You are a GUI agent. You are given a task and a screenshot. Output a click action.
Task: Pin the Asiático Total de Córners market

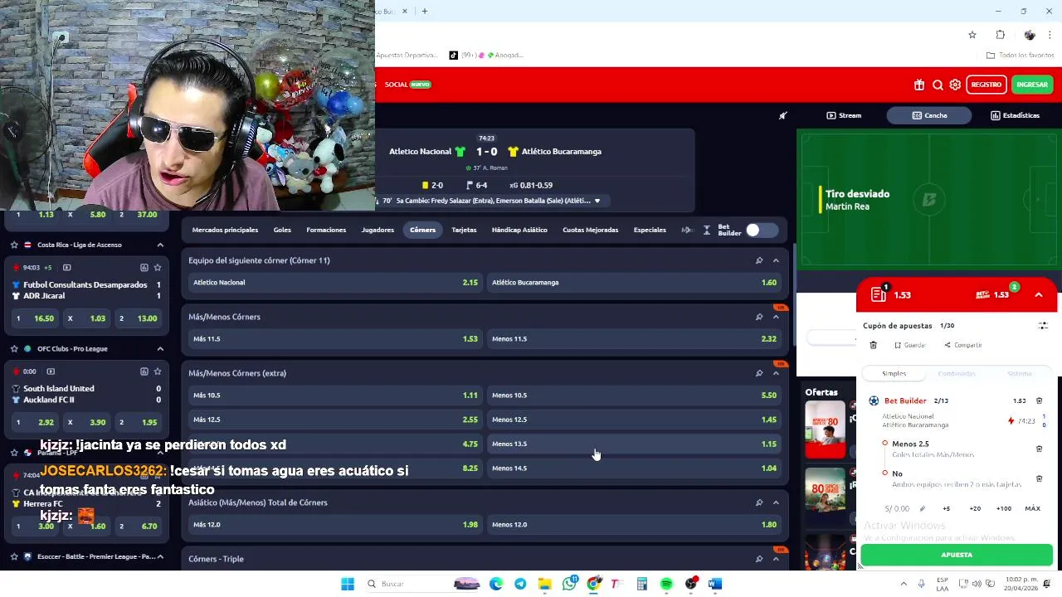758,502
